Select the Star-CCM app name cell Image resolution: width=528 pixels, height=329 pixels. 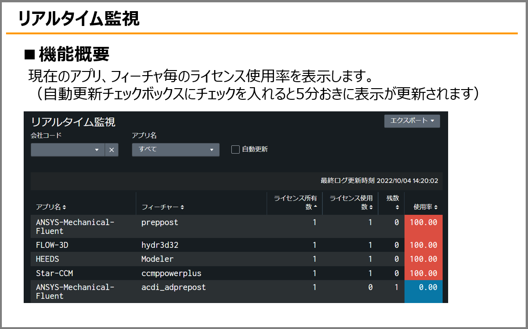[x=83, y=273]
